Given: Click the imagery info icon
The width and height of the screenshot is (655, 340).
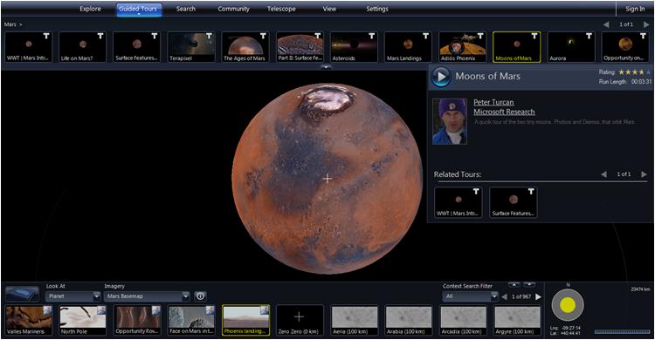Looking at the screenshot, I should coord(201,296).
